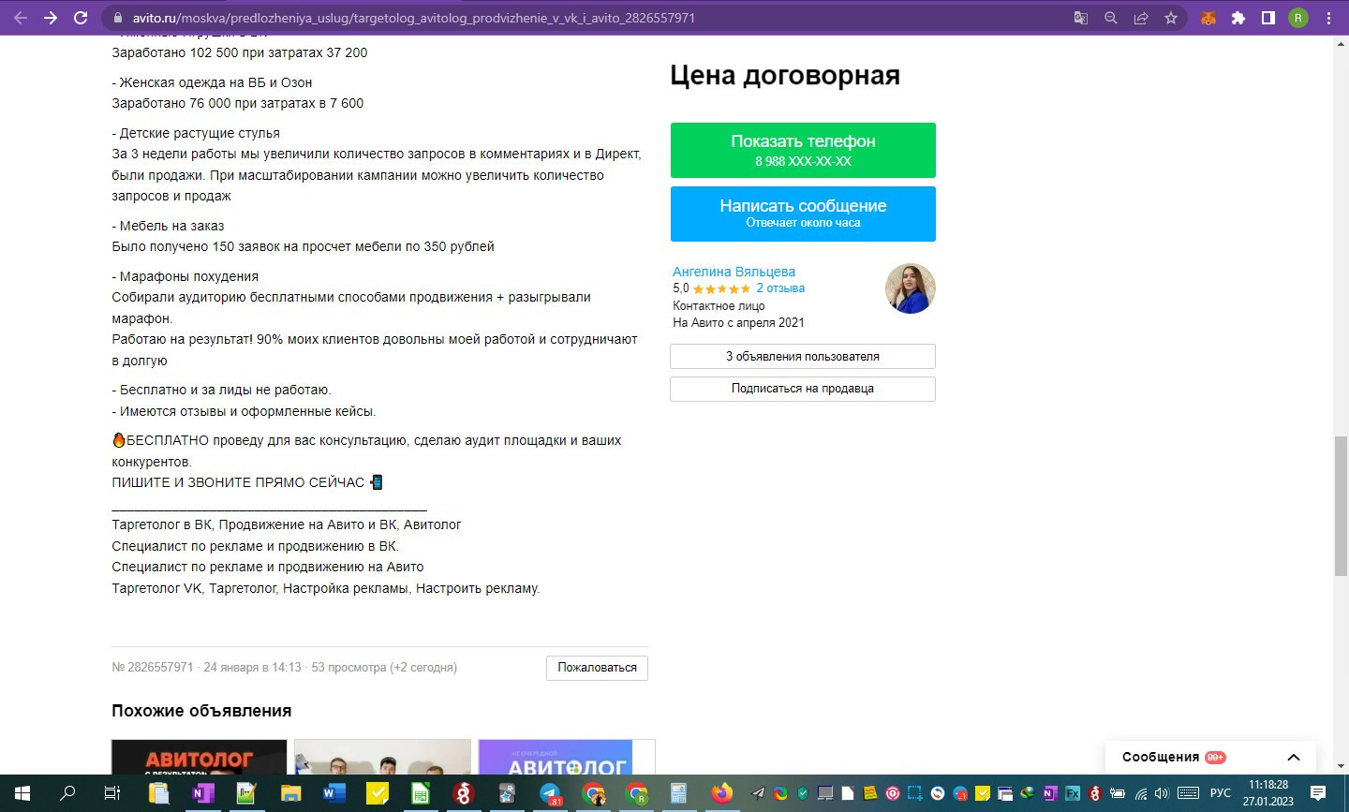The width and height of the screenshot is (1349, 812).
Task: Click the Сообщения 99+ badge
Action: coord(1215,758)
